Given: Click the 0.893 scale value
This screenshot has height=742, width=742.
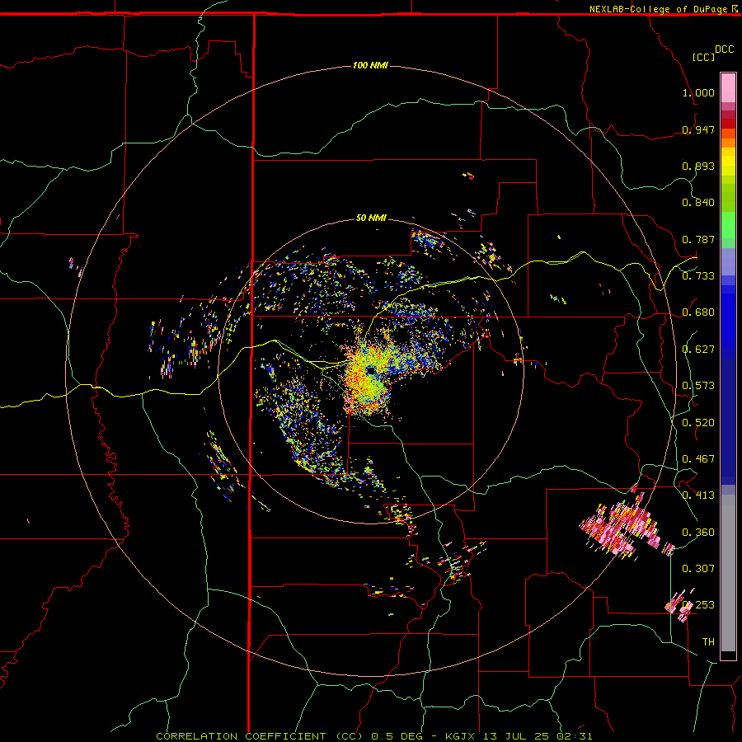Looking at the screenshot, I should 698,166.
